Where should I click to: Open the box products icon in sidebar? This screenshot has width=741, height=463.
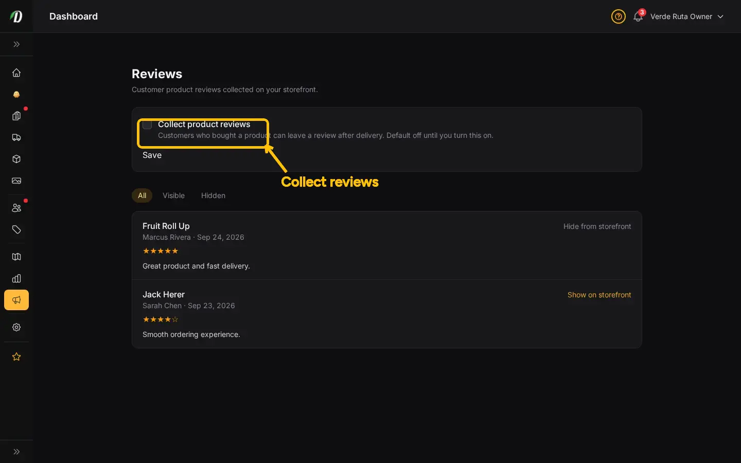[x=16, y=159]
